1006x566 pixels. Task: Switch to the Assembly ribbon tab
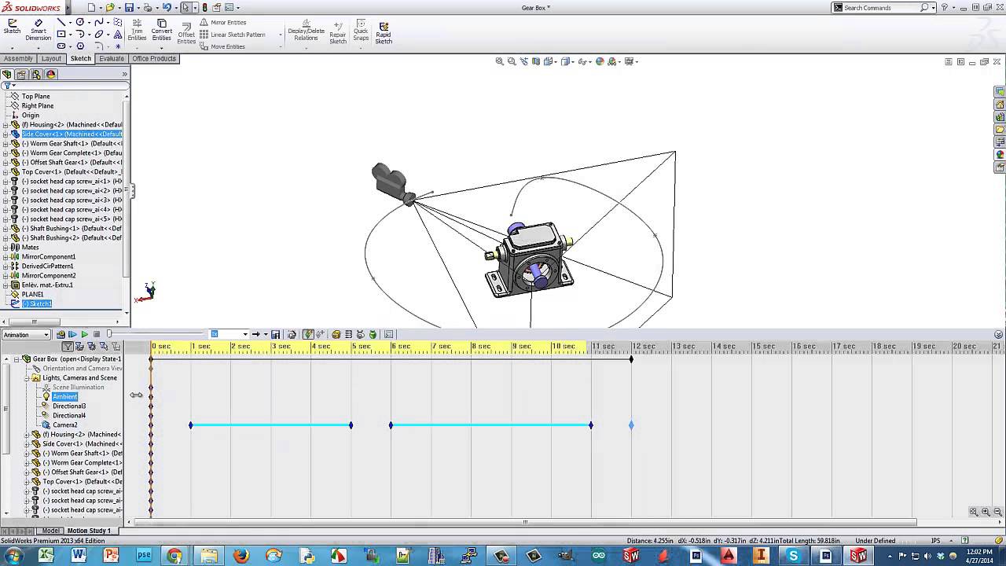[x=18, y=59]
